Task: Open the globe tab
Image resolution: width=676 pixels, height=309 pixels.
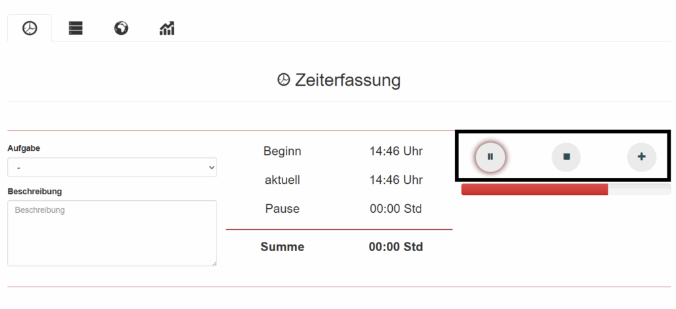Action: coord(121,28)
